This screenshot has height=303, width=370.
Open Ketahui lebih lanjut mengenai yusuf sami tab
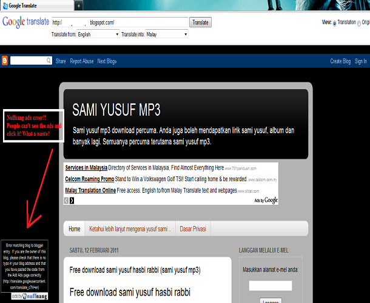pos(130,228)
